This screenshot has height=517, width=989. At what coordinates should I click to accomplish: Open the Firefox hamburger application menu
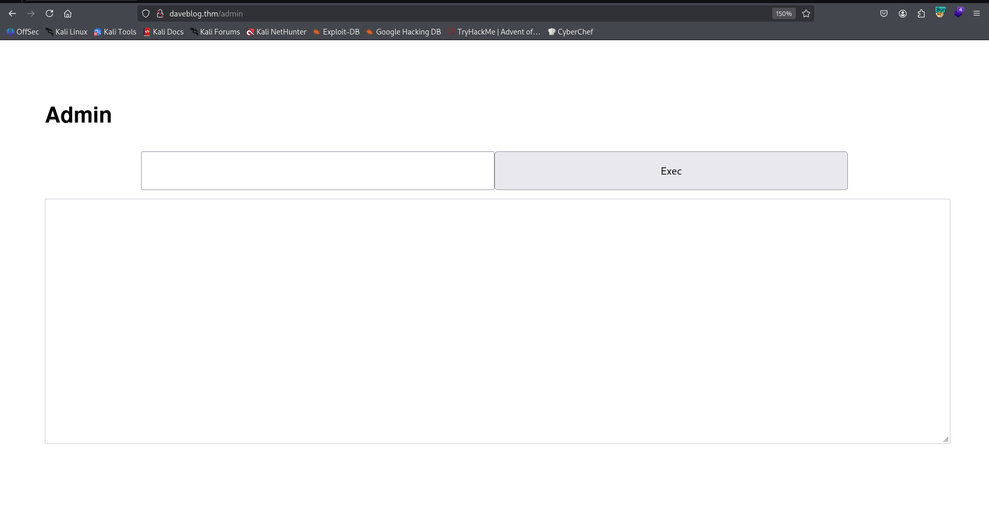coord(976,14)
